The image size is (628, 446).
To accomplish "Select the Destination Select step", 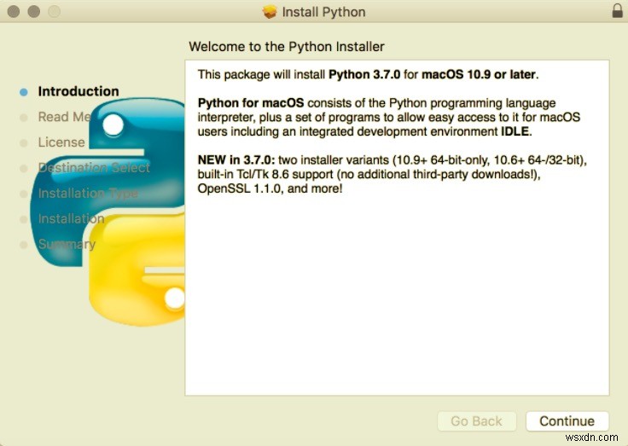I will pos(94,167).
